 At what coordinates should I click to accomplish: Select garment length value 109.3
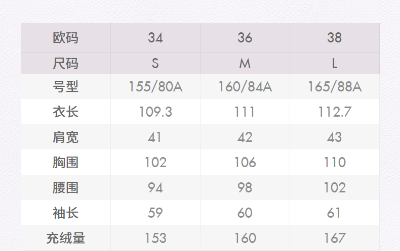click(155, 112)
